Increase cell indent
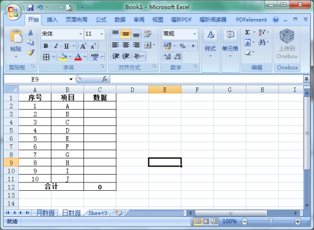This screenshot has height=230, width=314. tap(126, 56)
